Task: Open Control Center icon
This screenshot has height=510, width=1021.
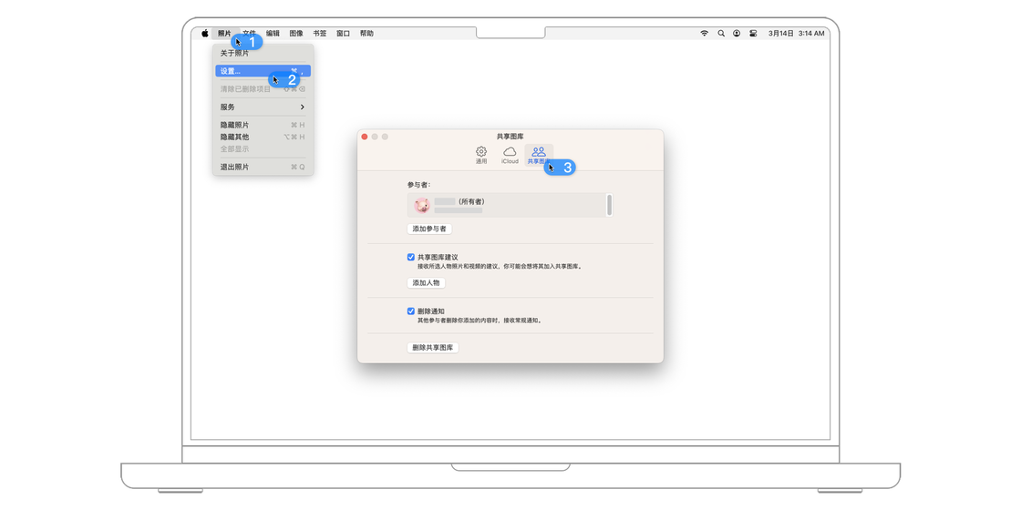Action: click(x=753, y=33)
